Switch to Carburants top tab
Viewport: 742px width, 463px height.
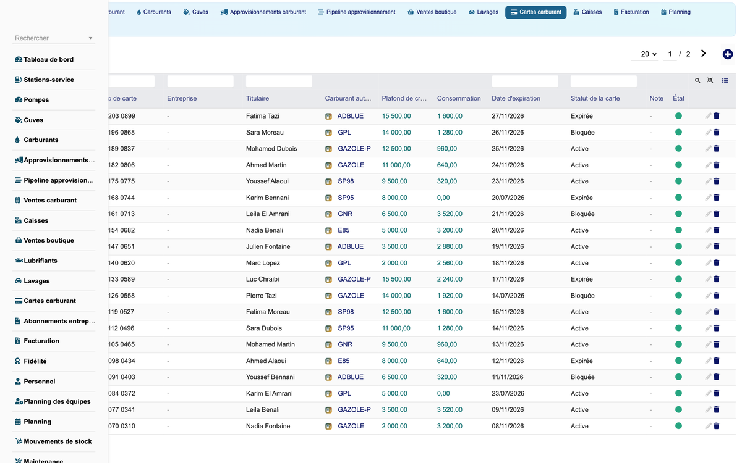(x=153, y=12)
